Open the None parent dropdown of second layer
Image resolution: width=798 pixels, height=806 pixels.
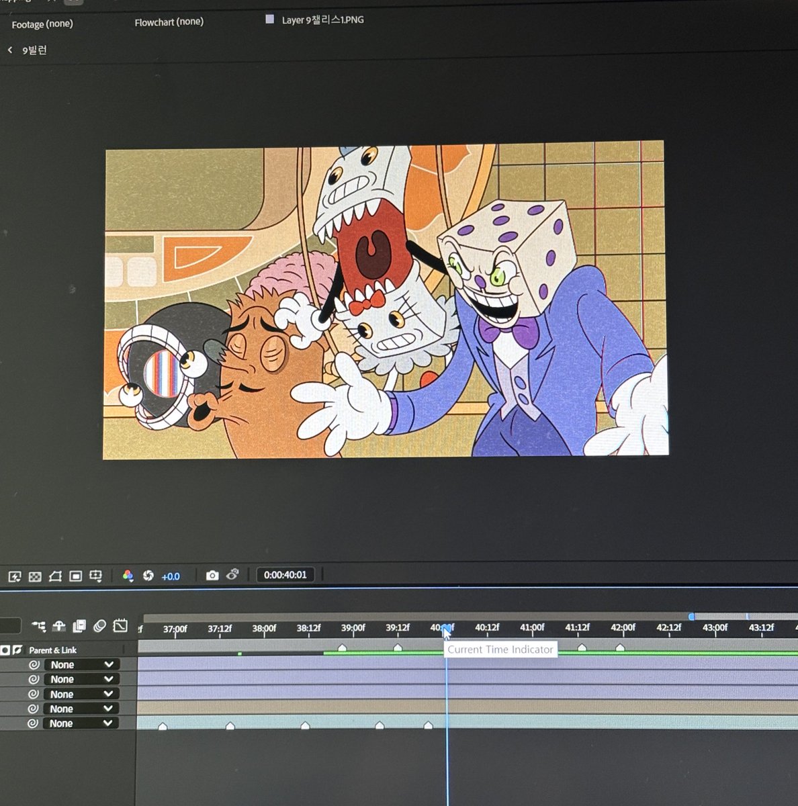pyautogui.click(x=81, y=680)
